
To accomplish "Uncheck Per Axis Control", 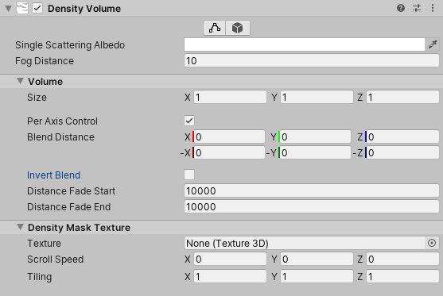I will [x=189, y=121].
